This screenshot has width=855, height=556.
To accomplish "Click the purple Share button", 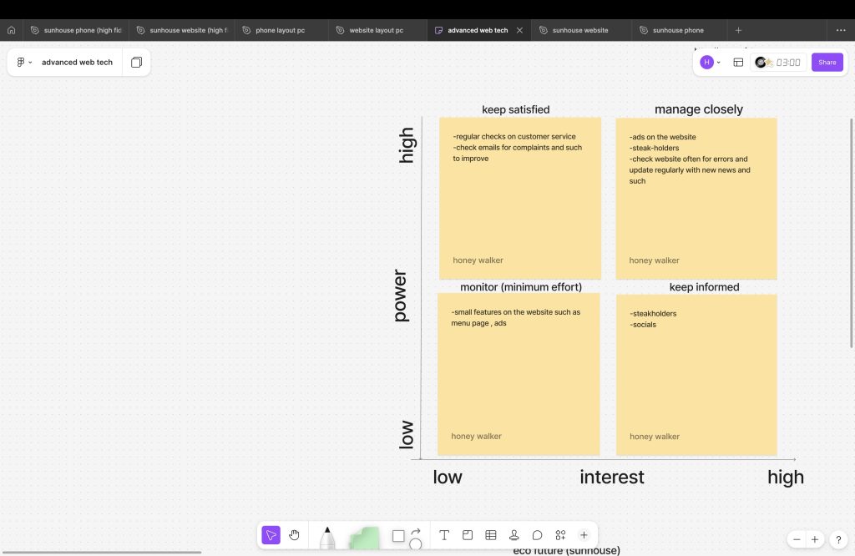I will point(827,63).
